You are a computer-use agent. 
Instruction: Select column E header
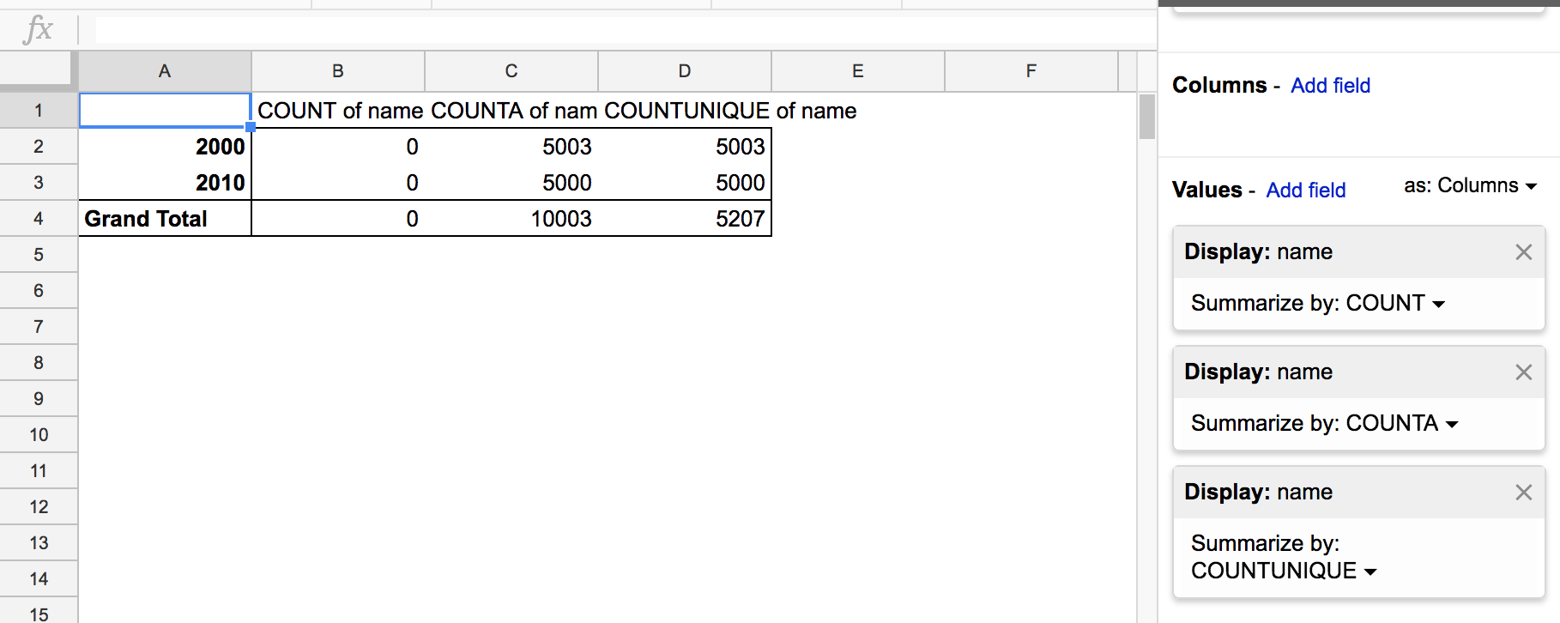(858, 71)
